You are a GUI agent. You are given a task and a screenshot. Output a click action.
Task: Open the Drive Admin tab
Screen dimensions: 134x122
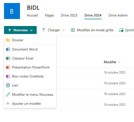[x=118, y=15]
